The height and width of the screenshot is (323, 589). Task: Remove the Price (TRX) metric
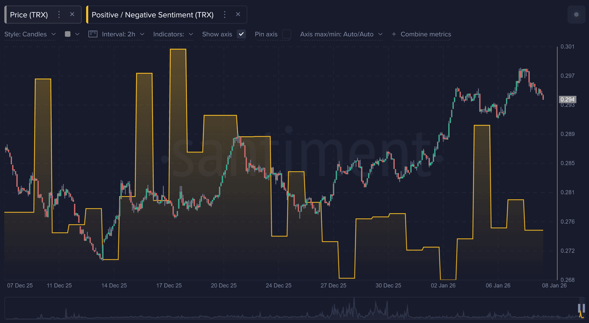click(x=72, y=15)
